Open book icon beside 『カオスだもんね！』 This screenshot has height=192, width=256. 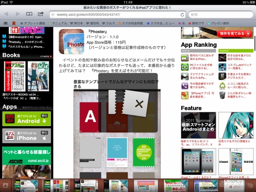coord(4,47)
